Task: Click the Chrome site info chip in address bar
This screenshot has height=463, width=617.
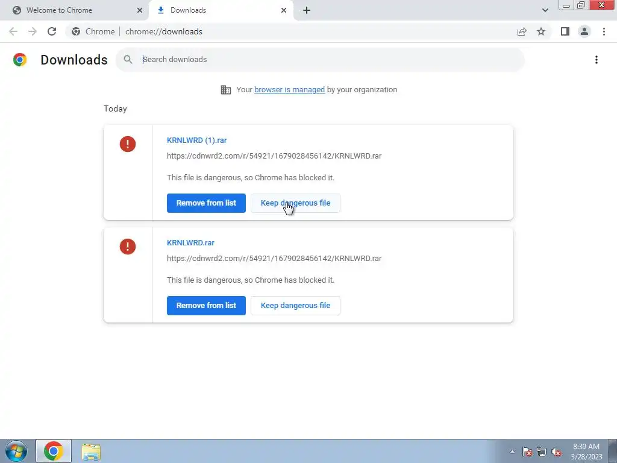Action: [x=93, y=31]
